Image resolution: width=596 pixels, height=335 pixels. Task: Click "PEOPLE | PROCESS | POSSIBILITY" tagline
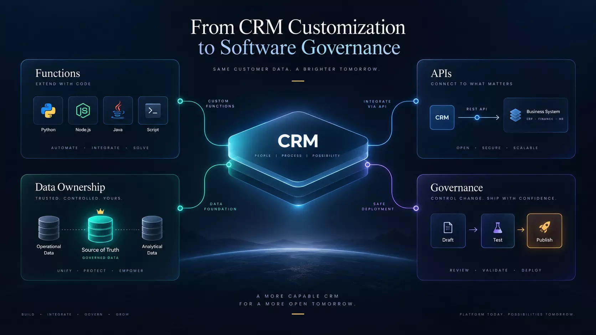[297, 156]
